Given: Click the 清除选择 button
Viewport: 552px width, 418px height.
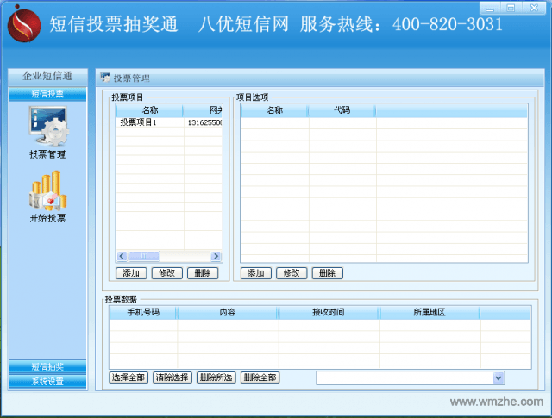Looking at the screenshot, I should [172, 377].
